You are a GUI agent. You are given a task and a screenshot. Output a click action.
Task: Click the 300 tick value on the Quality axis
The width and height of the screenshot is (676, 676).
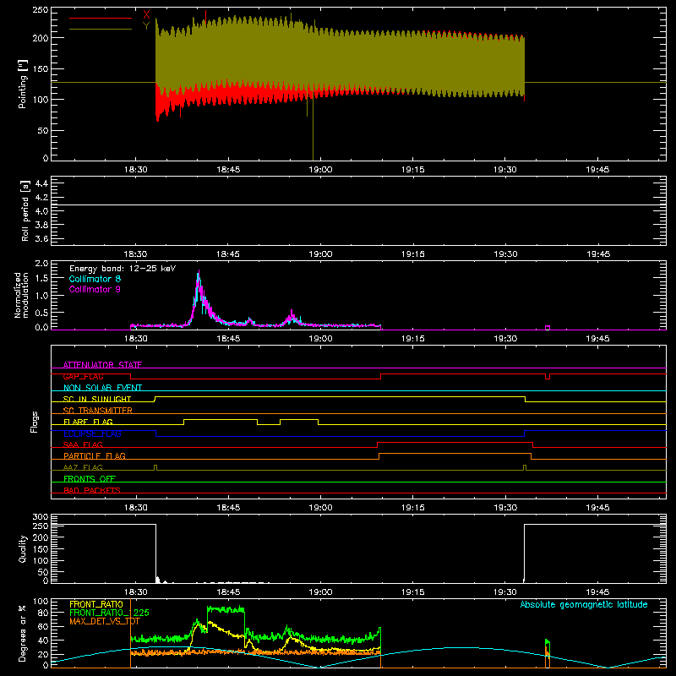click(x=41, y=517)
